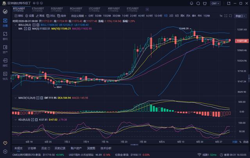Remove the KDJ indicator with X icon

click(36, 120)
